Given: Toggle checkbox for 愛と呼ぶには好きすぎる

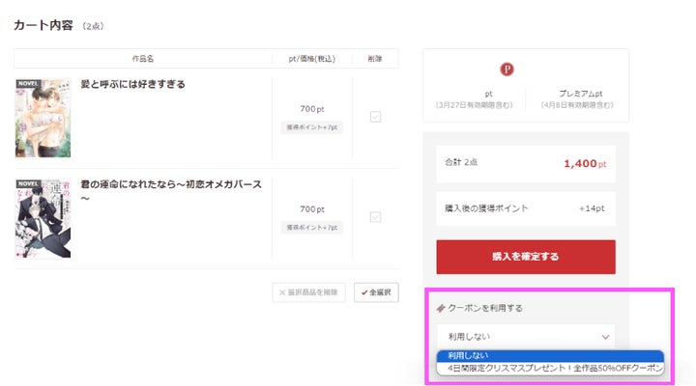Looking at the screenshot, I should (375, 117).
